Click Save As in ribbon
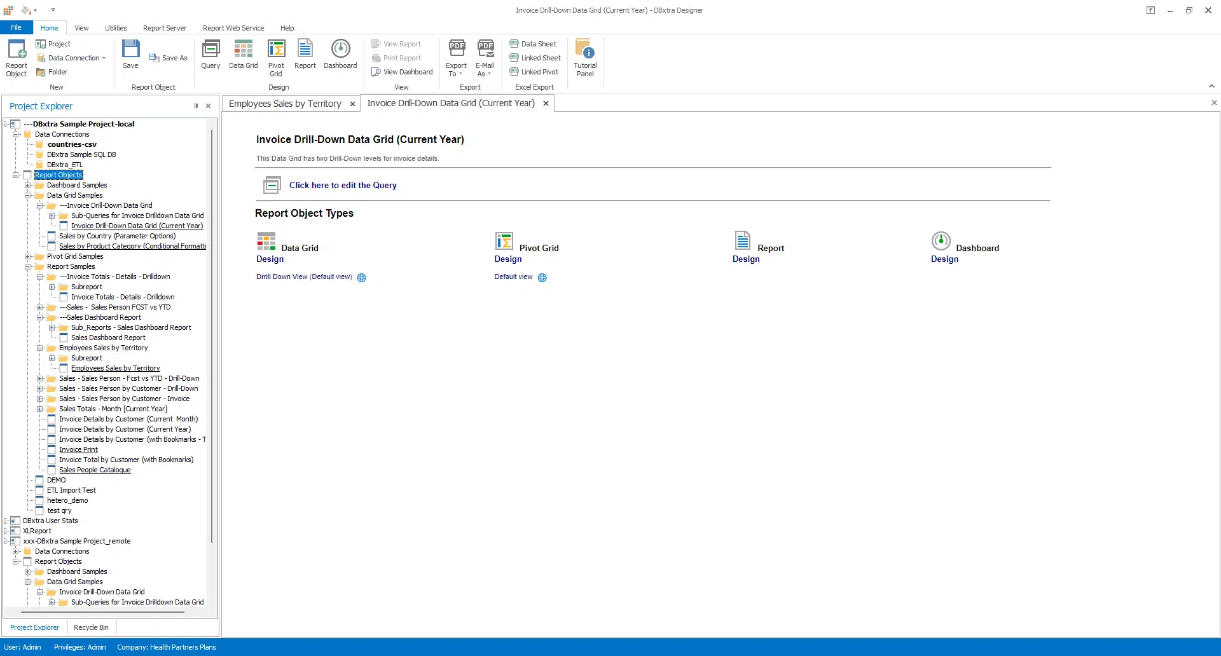The height and width of the screenshot is (656, 1221). pyautogui.click(x=169, y=58)
